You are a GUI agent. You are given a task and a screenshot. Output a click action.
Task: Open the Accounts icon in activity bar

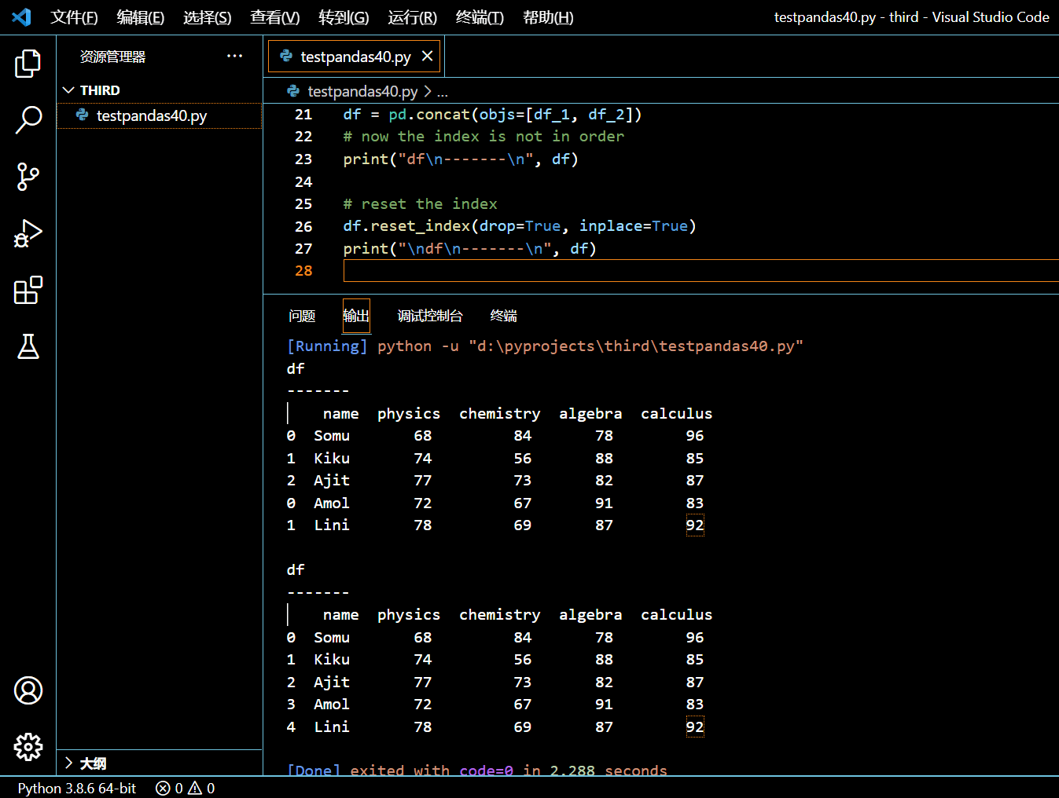28,690
